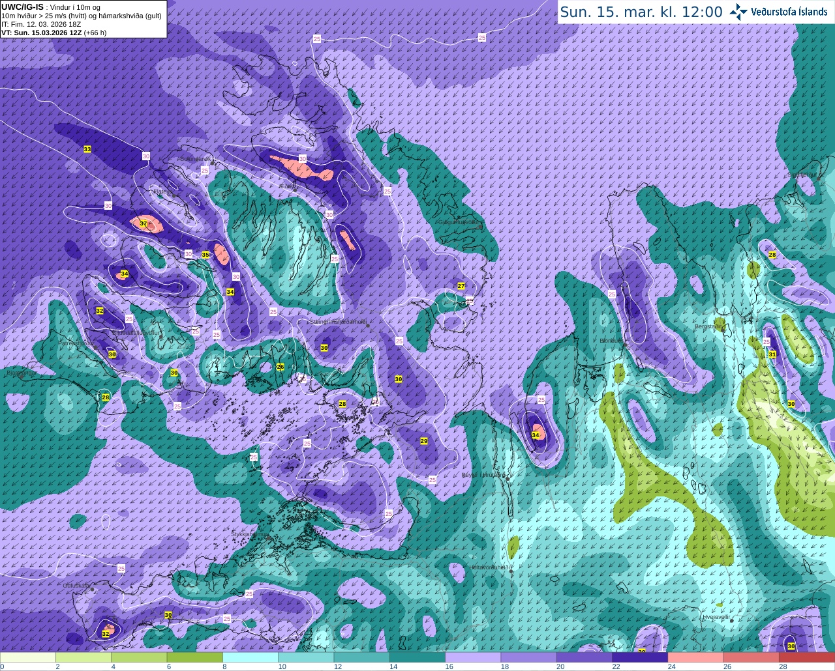Image resolution: width=835 pixels, height=671 pixels.
Task: Click the yellow gust value 27
Action: pos(461,286)
